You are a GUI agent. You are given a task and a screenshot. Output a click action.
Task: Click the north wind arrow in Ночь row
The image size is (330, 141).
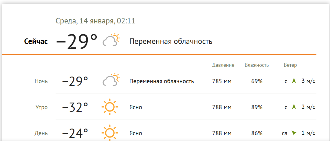[294, 81]
